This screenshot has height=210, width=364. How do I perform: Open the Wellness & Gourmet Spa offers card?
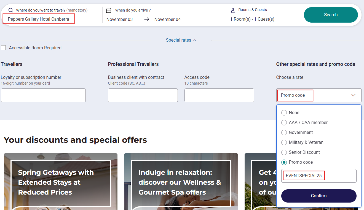pyautogui.click(x=181, y=182)
